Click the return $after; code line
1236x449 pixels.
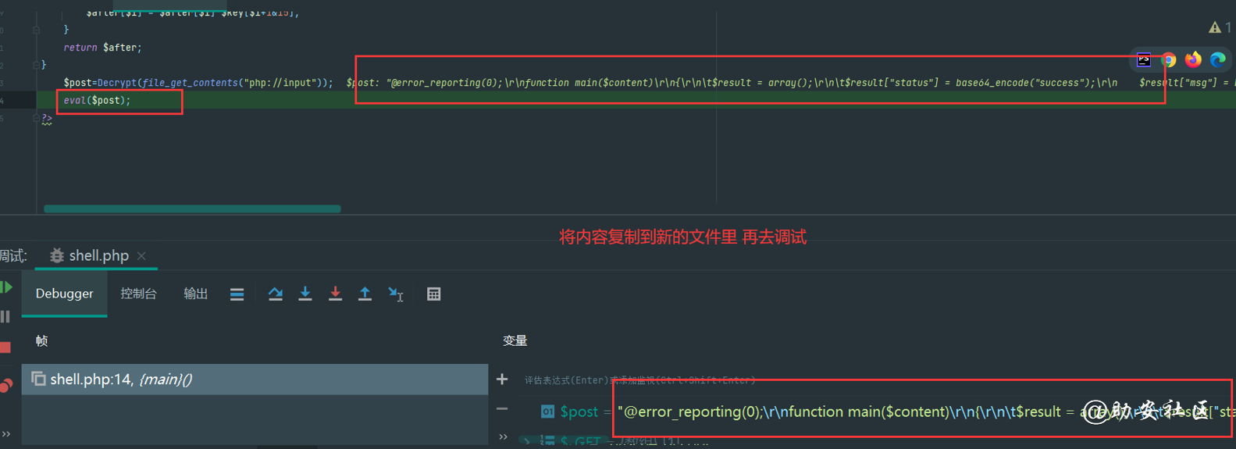(x=102, y=48)
